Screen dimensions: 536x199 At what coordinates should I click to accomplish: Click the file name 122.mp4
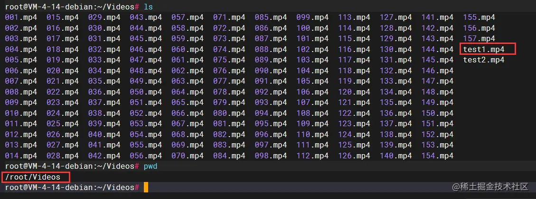click(x=355, y=113)
